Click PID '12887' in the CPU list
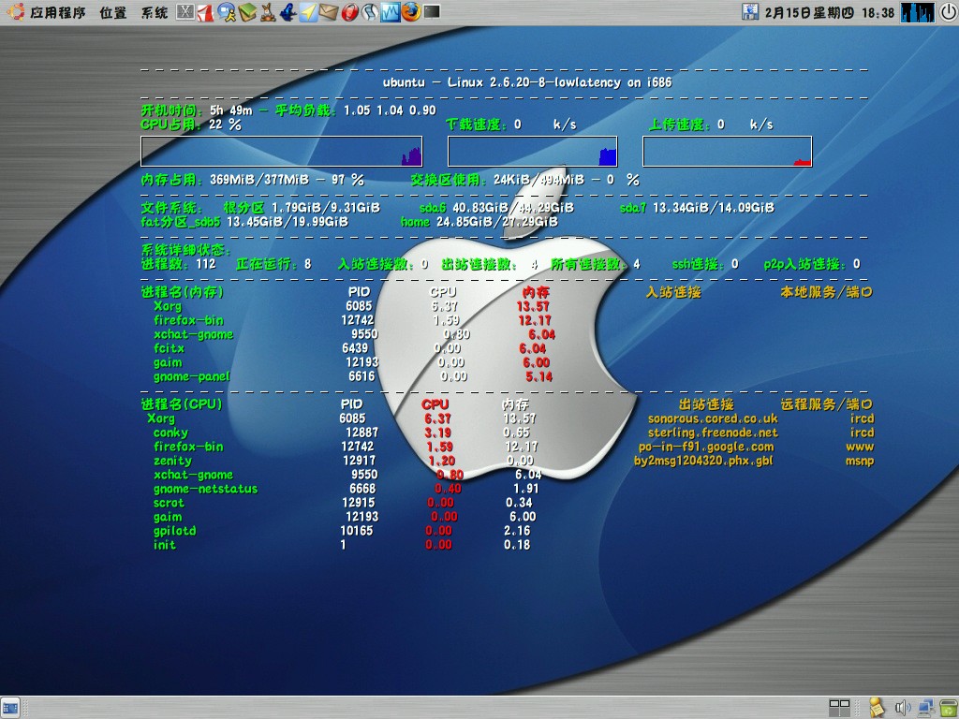The height and width of the screenshot is (719, 959). pyautogui.click(x=361, y=433)
